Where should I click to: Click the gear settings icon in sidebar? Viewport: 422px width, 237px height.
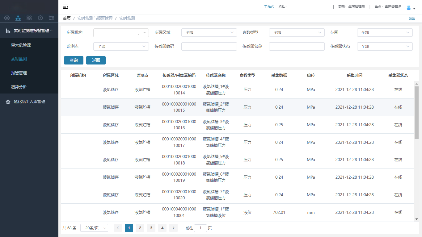[x=7, y=18]
